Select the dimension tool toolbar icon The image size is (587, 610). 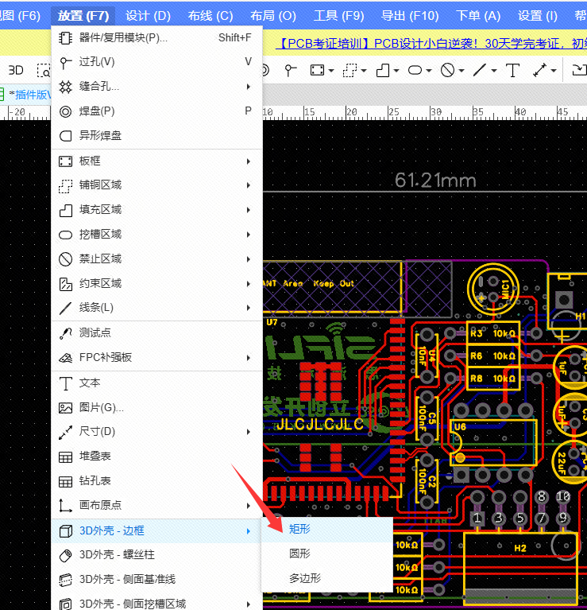pyautogui.click(x=540, y=71)
